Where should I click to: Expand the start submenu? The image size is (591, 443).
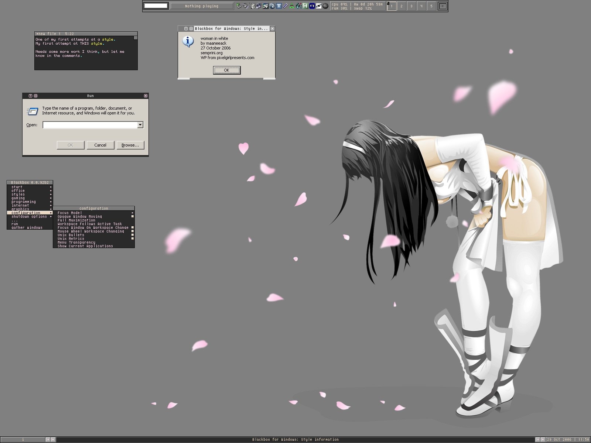coord(30,187)
